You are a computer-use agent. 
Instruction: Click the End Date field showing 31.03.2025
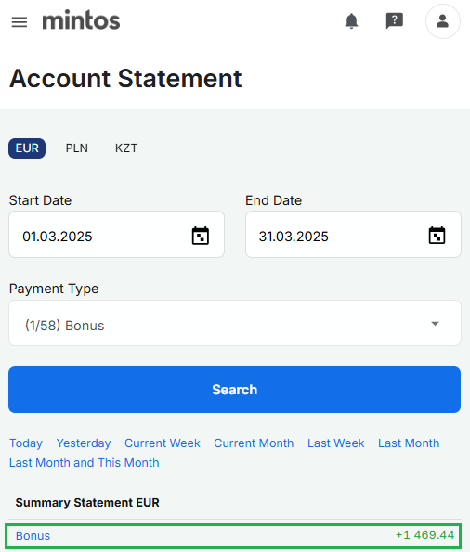click(353, 234)
